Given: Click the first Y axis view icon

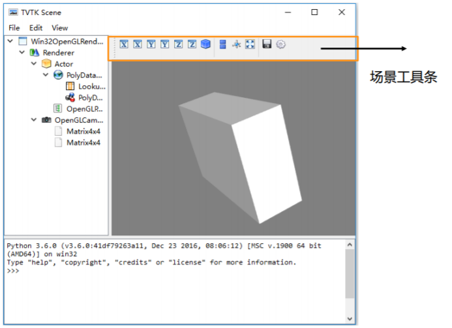Looking at the screenshot, I should click(x=151, y=44).
